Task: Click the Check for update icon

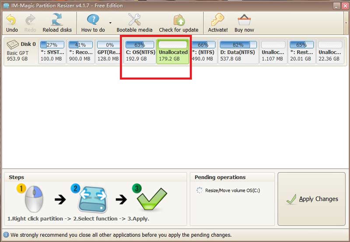Action: (179, 20)
